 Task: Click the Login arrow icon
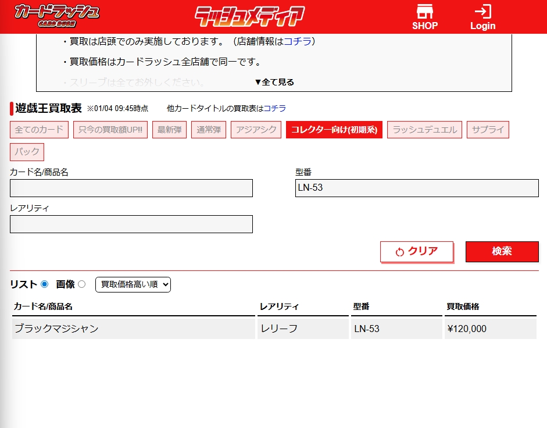[x=482, y=12]
